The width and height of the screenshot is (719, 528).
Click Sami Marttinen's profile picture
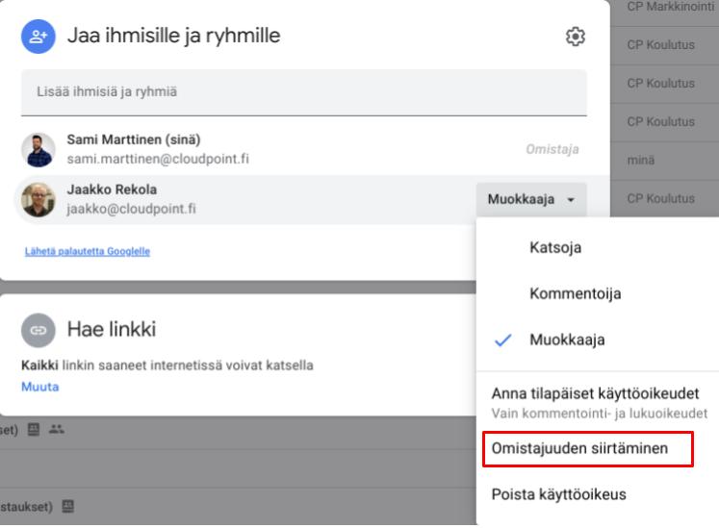click(x=38, y=150)
